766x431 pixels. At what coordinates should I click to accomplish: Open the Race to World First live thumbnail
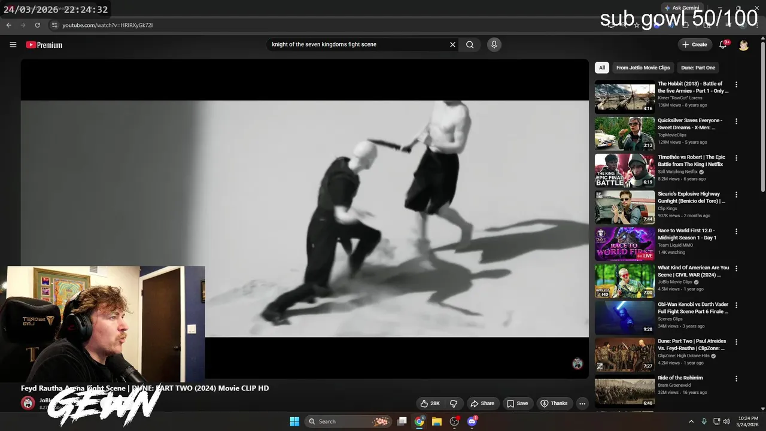click(625, 244)
